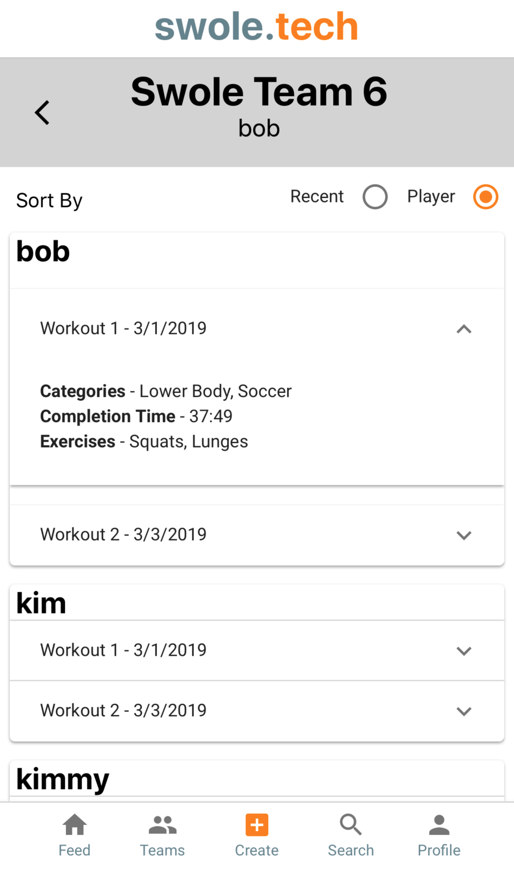The height and width of the screenshot is (870, 514).
Task: Open the Profile person icon
Action: pos(439,825)
